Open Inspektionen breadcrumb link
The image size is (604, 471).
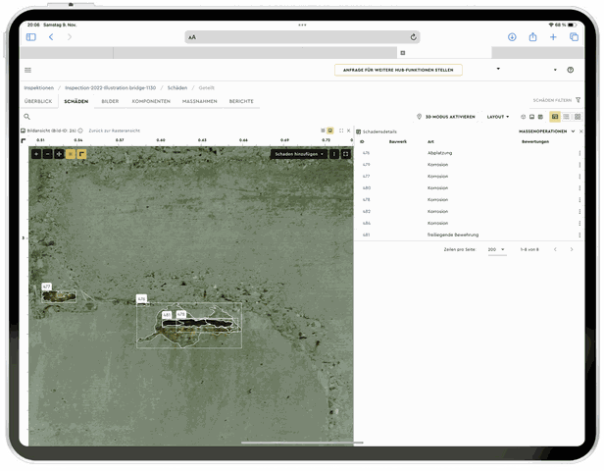(x=39, y=88)
